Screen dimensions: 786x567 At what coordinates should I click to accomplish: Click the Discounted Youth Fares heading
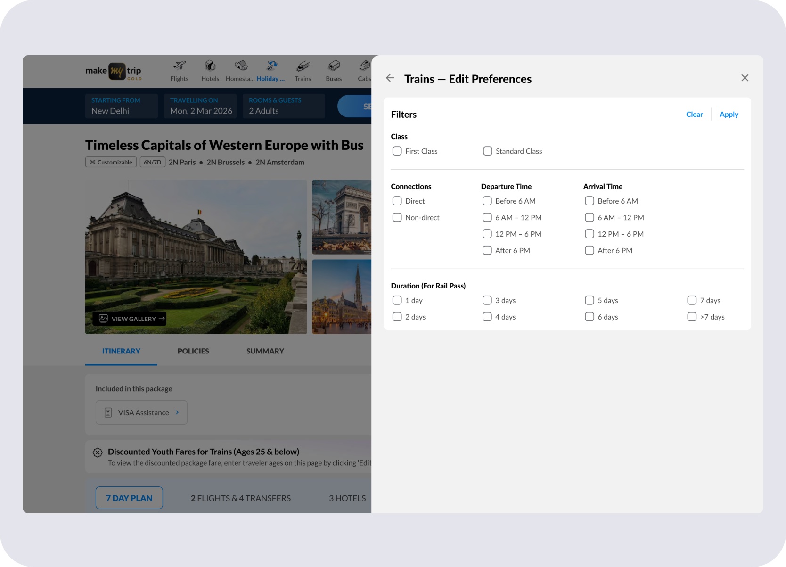tap(204, 452)
